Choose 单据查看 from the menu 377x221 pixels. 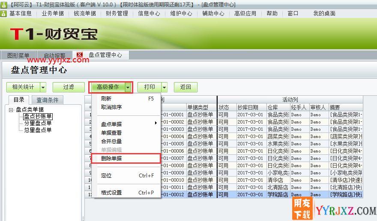point(126,133)
